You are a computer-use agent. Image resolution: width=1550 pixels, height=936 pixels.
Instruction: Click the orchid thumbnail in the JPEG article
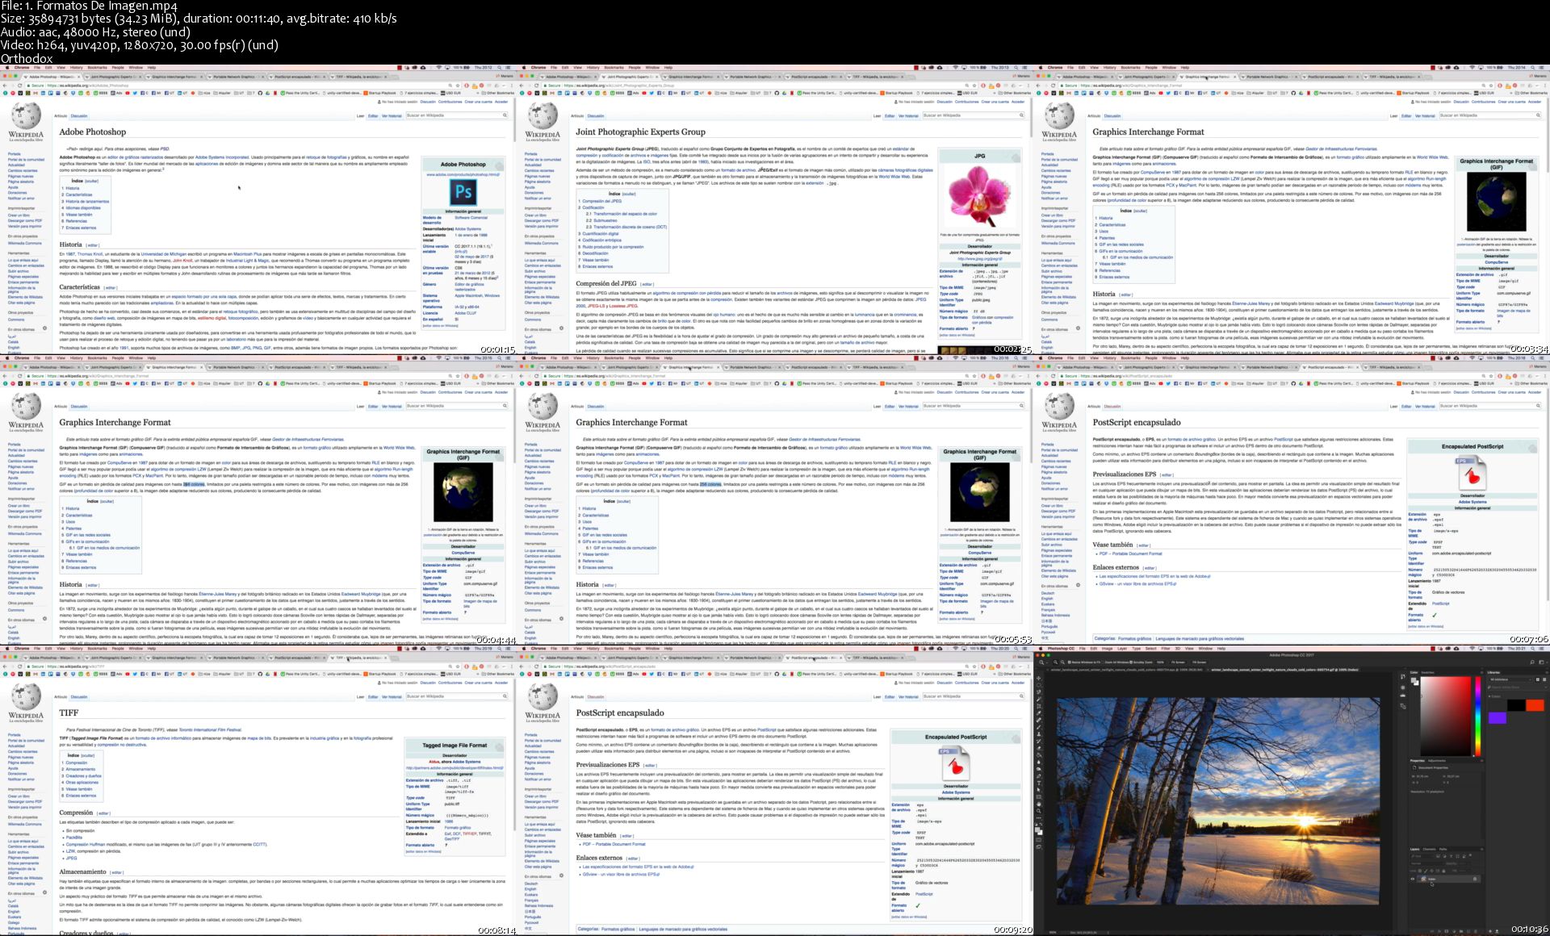[x=978, y=195]
